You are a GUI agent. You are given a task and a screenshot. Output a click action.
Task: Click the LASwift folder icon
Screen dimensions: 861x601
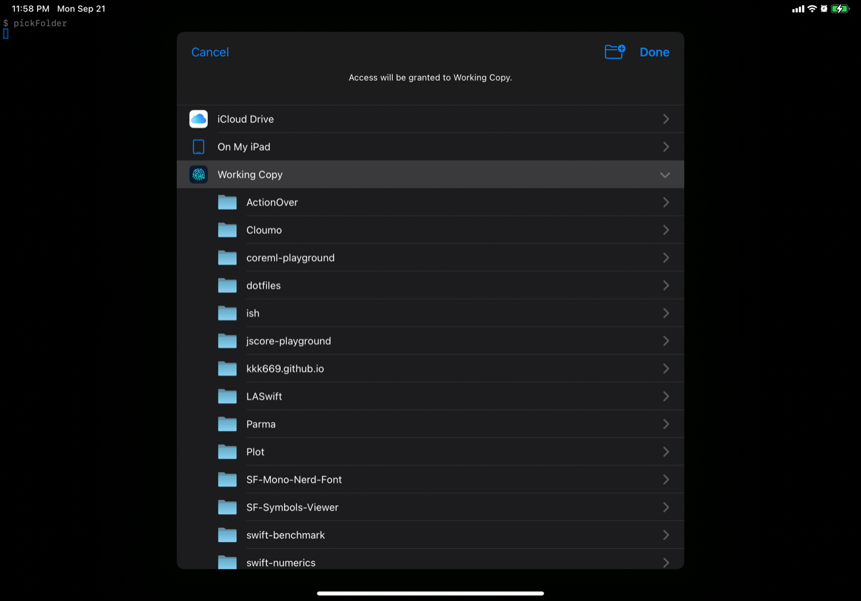click(227, 397)
